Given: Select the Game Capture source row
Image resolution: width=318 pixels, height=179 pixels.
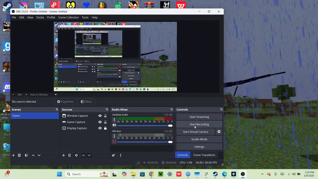Looking at the screenshot, I should pos(84,122).
